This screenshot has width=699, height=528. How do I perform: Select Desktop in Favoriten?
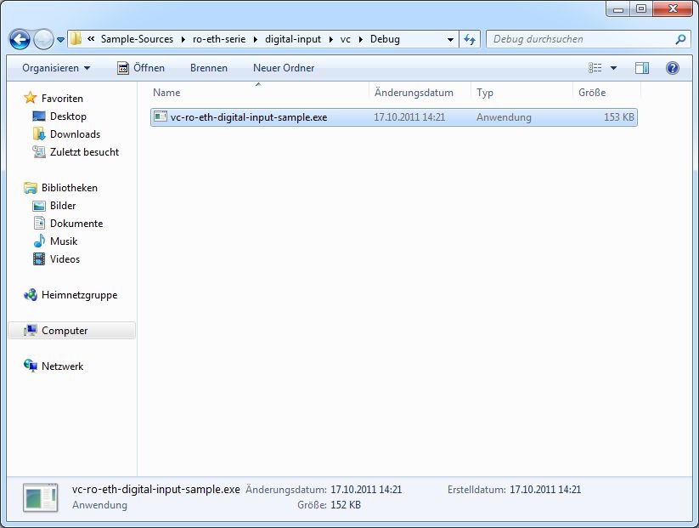coord(68,116)
